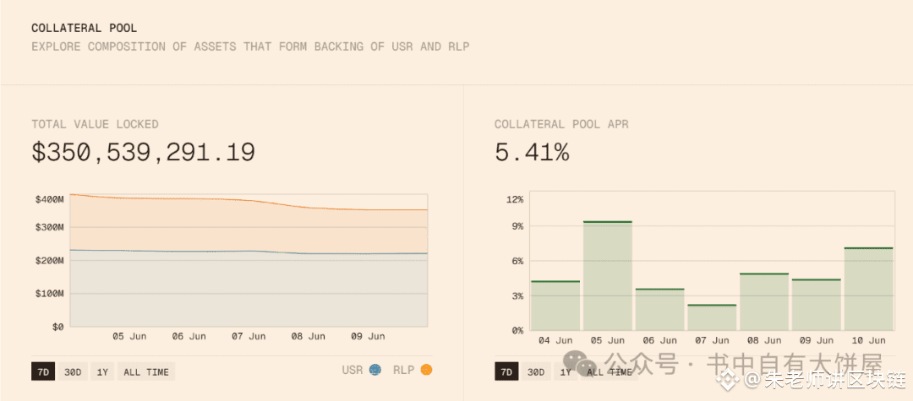Image resolution: width=913 pixels, height=401 pixels.
Task: Select the 09 Jun APR bar
Action: pyautogui.click(x=816, y=305)
